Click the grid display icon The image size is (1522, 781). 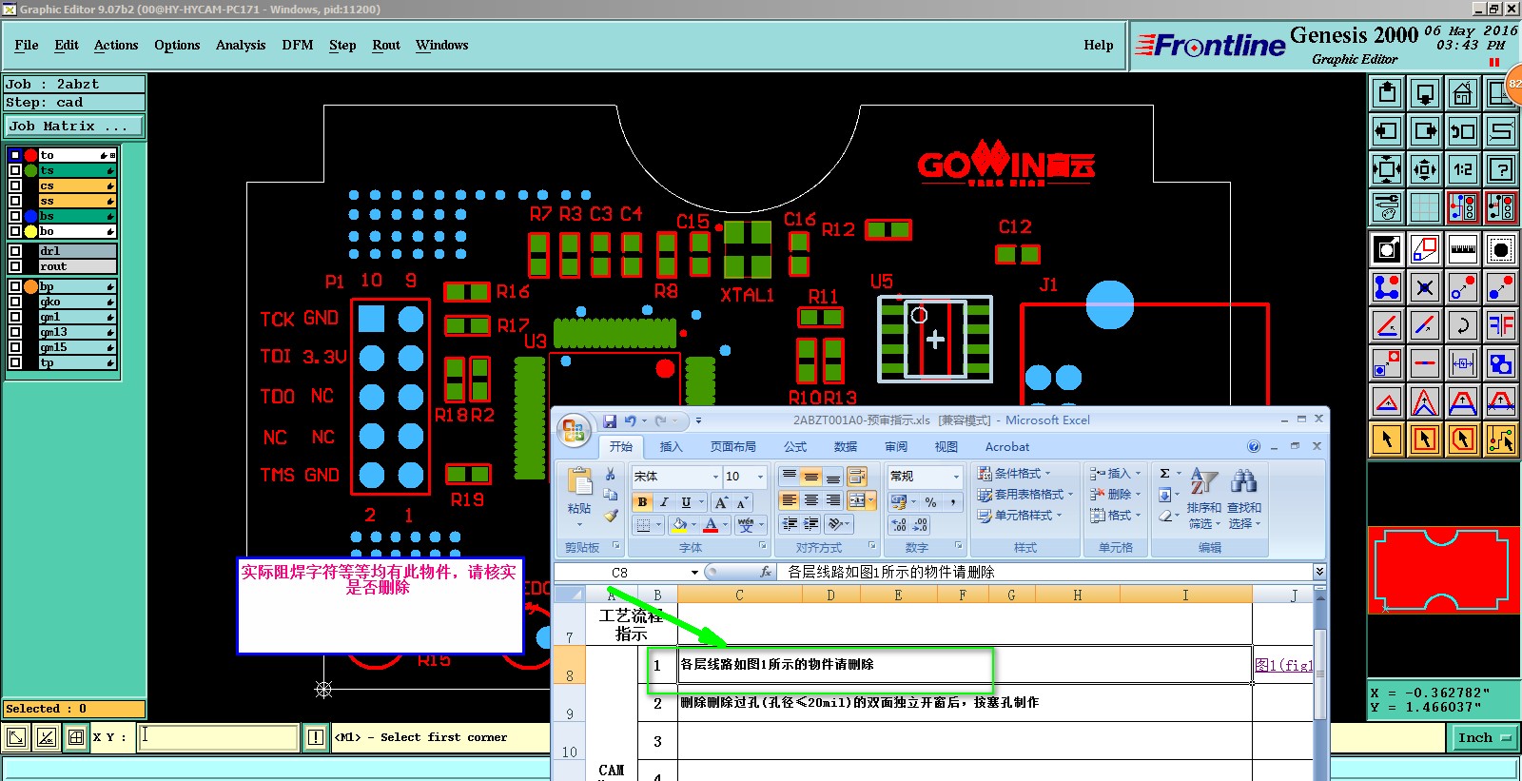(1425, 207)
